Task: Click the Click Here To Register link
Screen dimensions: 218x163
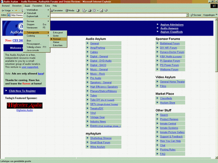Action: pos(22,91)
